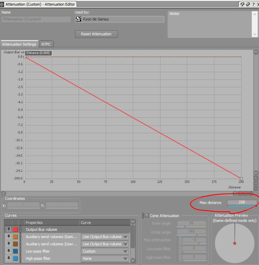Viewport: 259px width, 265px height.
Task: Select the curve point at distance 0
Action: [25, 57]
